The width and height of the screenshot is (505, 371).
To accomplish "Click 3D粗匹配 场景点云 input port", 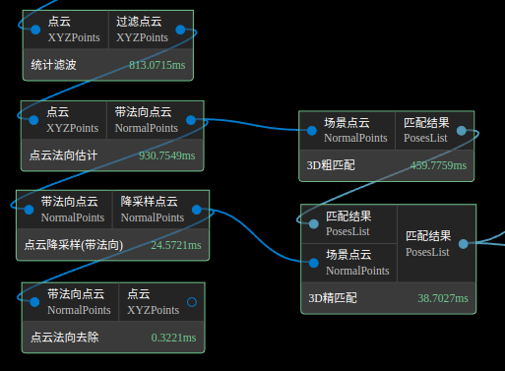I will point(312,131).
